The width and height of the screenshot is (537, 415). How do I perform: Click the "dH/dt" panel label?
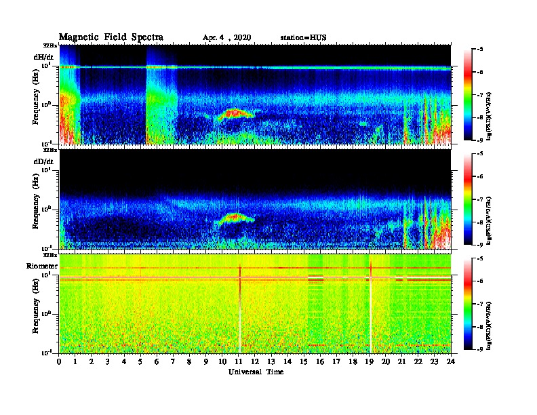tap(43, 57)
